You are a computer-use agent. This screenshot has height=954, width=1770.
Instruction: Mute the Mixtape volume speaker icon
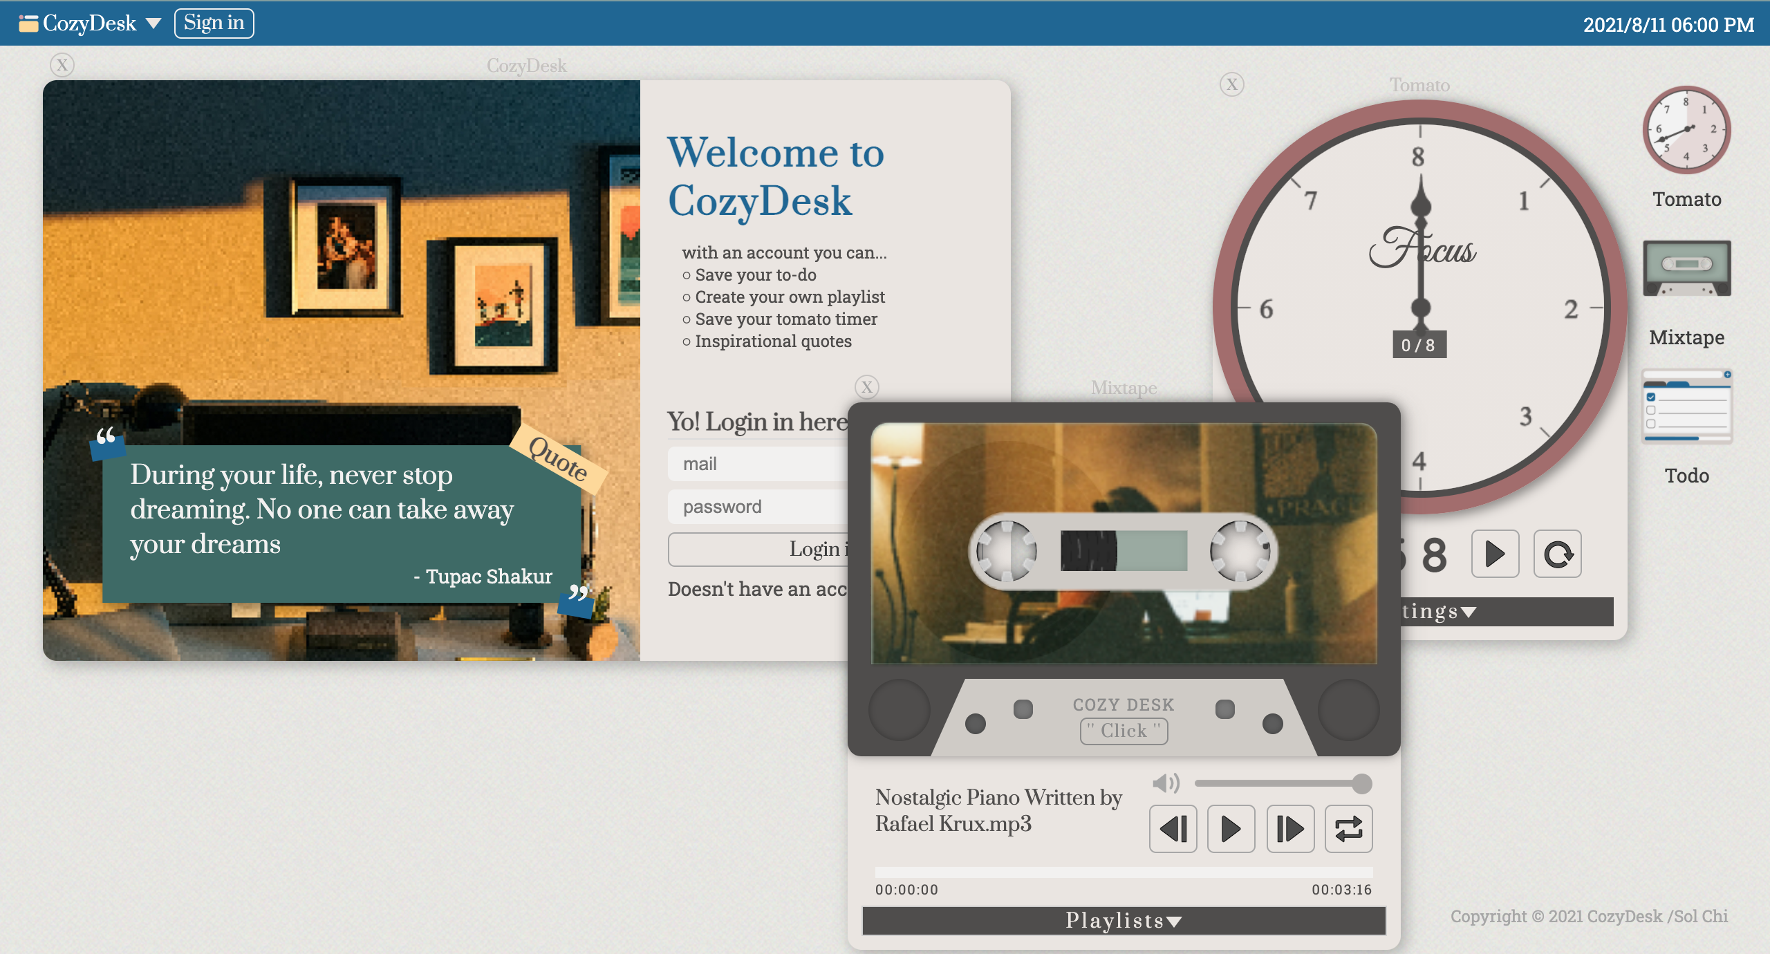pyautogui.click(x=1166, y=783)
